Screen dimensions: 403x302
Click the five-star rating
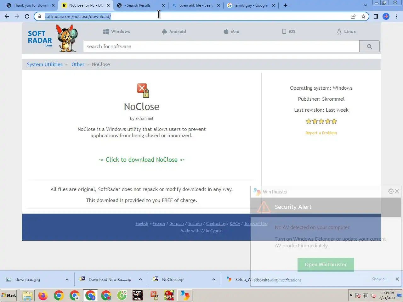pyautogui.click(x=321, y=121)
